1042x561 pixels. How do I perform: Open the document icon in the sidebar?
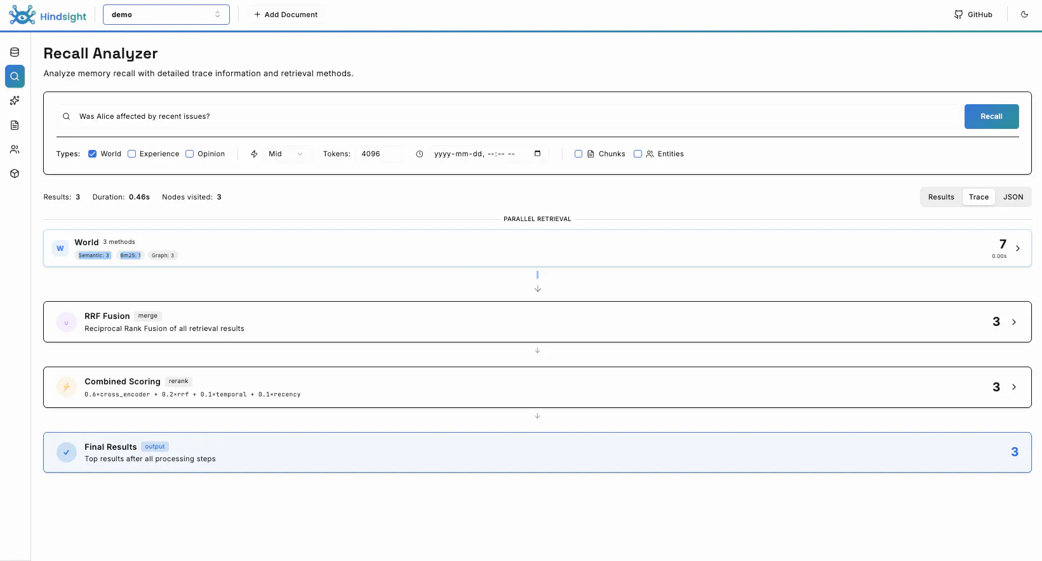point(15,125)
